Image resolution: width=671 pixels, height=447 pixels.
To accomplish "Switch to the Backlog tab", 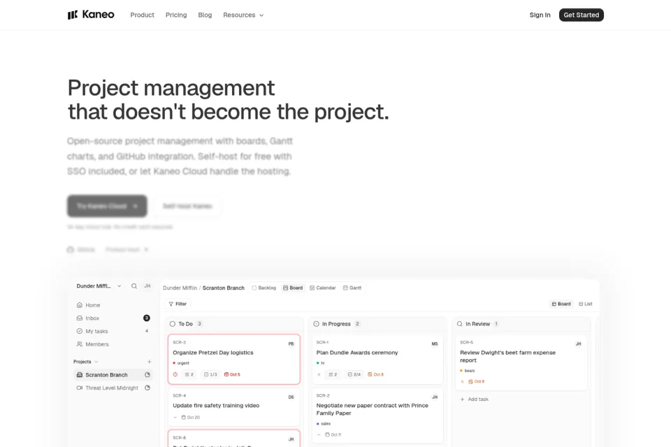I will pyautogui.click(x=264, y=288).
